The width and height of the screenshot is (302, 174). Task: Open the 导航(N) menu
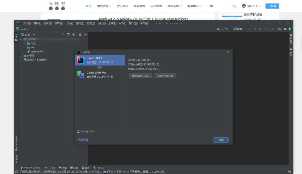[59, 23]
